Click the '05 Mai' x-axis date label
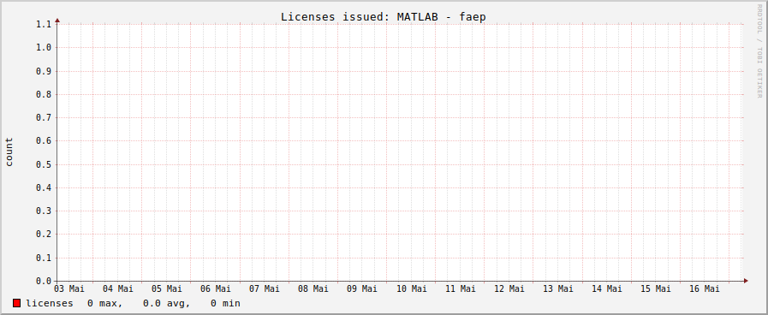The image size is (768, 315). pyautogui.click(x=167, y=288)
